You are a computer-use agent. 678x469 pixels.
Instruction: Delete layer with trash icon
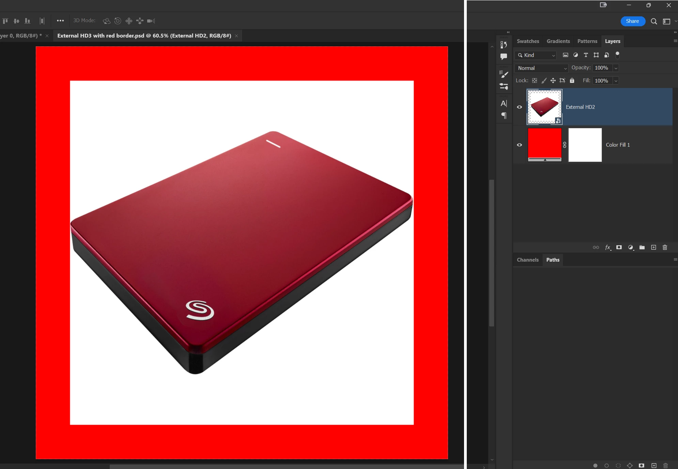(665, 247)
